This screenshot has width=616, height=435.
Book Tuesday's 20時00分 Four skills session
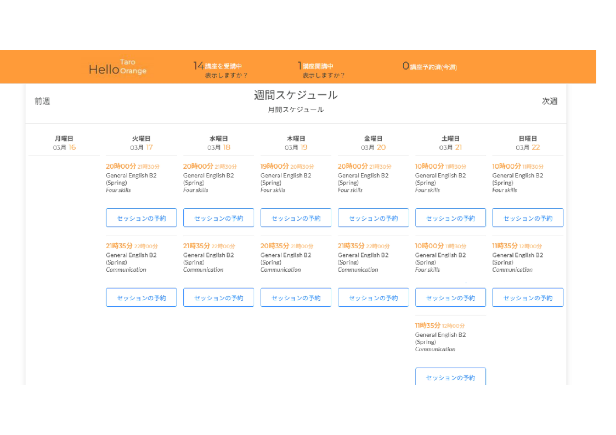(x=142, y=218)
